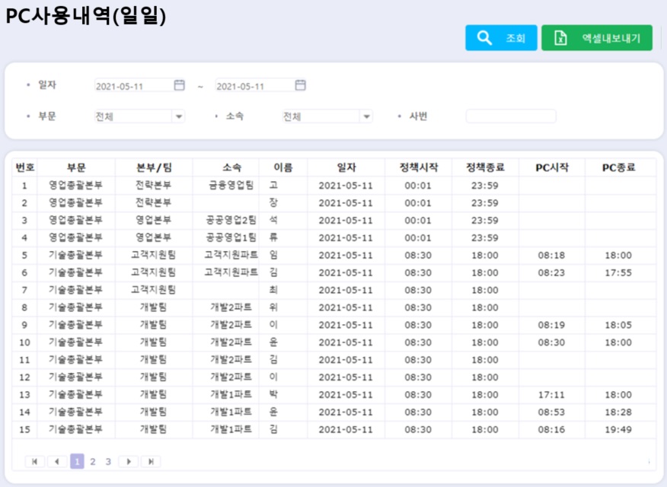Click the page title PC사용내역(일일)
The width and height of the screenshot is (667, 487).
click(x=85, y=16)
